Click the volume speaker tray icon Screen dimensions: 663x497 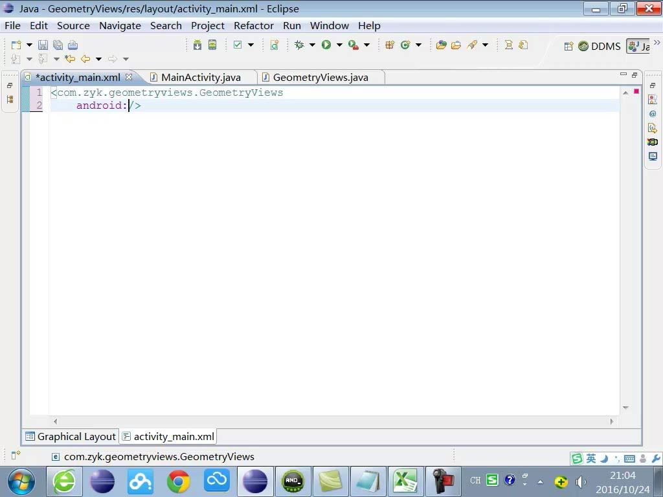click(x=581, y=481)
